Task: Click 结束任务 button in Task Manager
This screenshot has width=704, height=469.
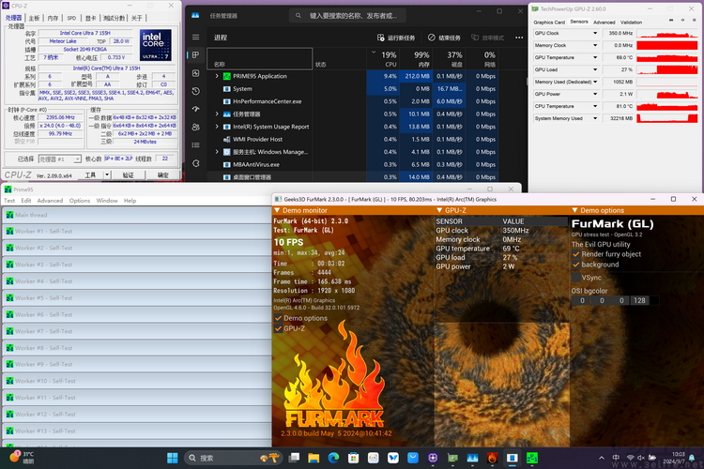Action: tap(444, 38)
